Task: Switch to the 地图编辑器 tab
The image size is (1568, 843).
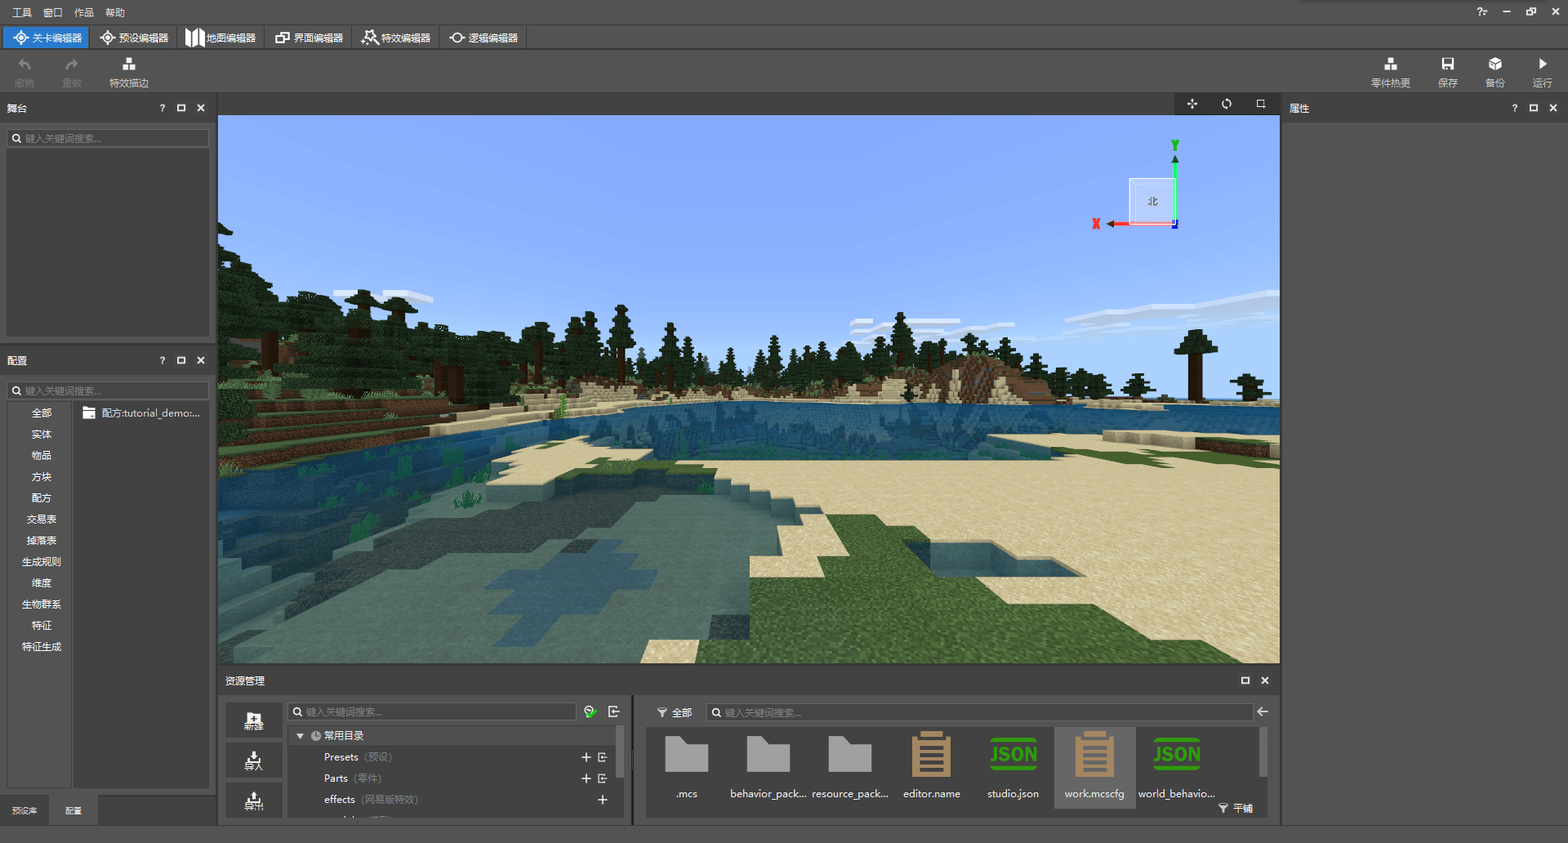Action: click(220, 38)
